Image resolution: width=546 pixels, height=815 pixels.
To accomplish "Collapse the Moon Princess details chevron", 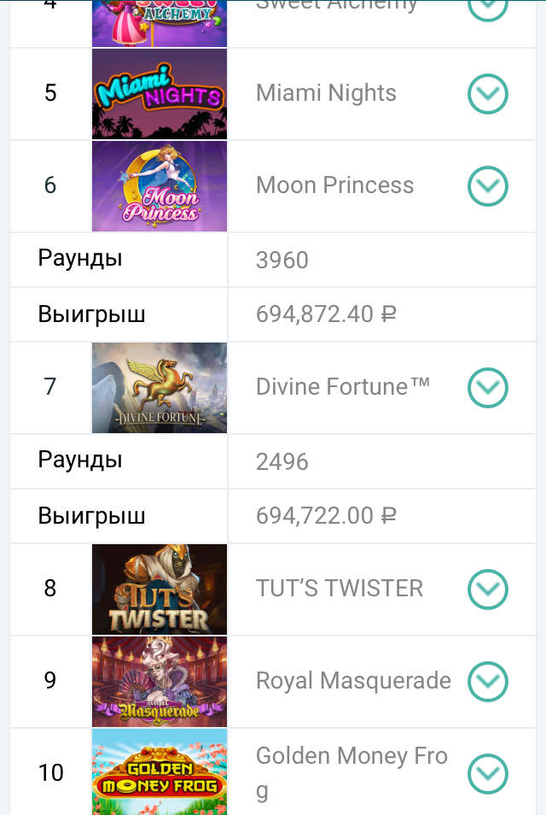I will (x=487, y=186).
